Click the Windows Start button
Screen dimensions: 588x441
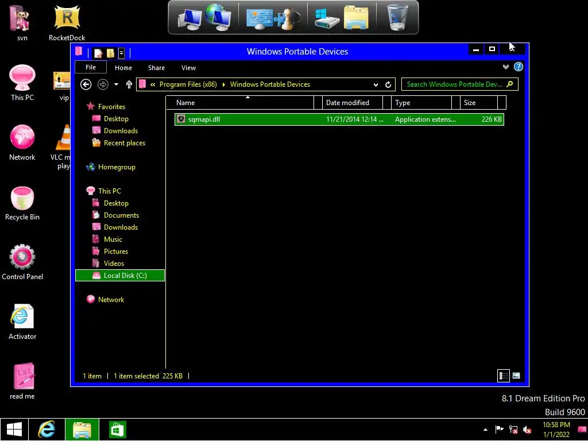[x=14, y=430]
